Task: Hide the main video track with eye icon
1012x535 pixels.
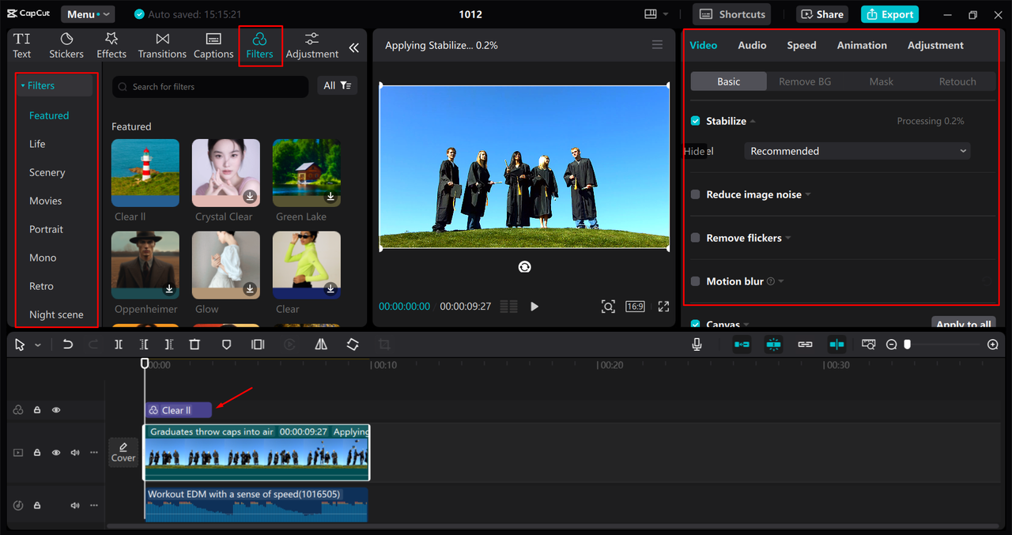Action: (x=56, y=453)
